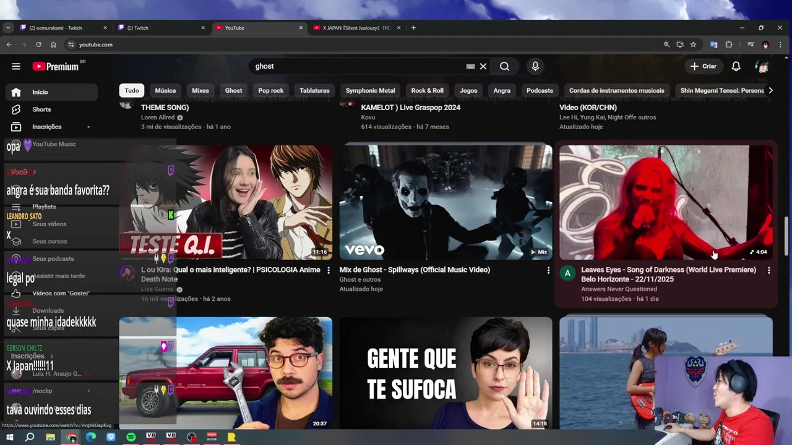Select the Jogos filter chip
Image resolution: width=792 pixels, height=445 pixels.
tap(468, 90)
